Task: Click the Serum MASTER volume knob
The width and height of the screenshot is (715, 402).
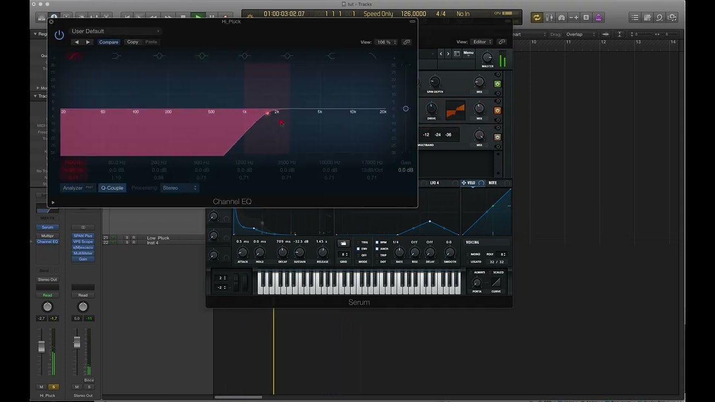Action: pyautogui.click(x=487, y=58)
